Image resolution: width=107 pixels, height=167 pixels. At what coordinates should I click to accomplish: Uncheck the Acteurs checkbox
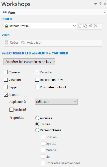(x=6, y=95)
